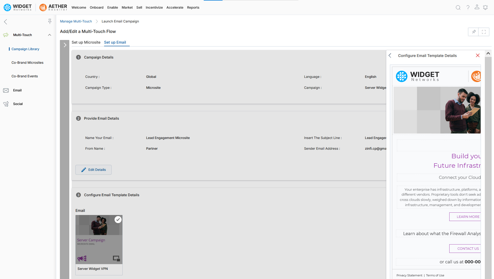Toggle the checkmark on Server Campaign template
Image resolution: width=494 pixels, height=279 pixels.
(118, 219)
